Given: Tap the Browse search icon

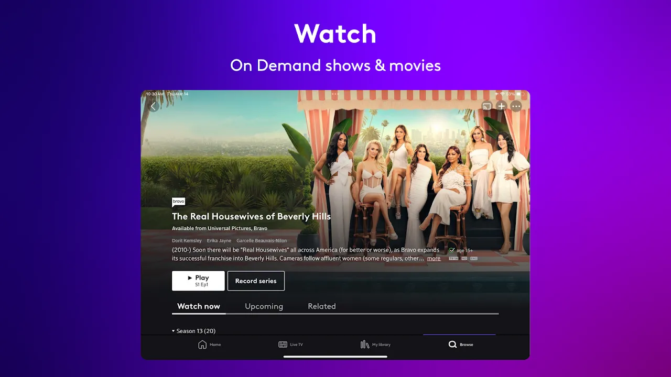Looking at the screenshot, I should click(x=452, y=345).
